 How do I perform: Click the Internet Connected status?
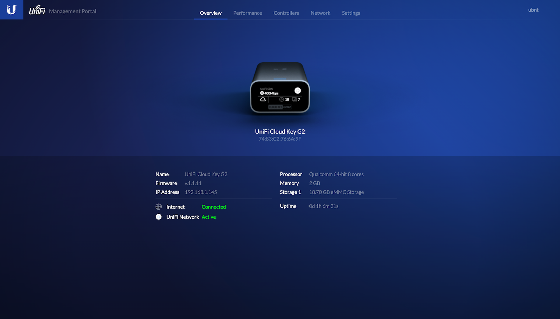213,207
